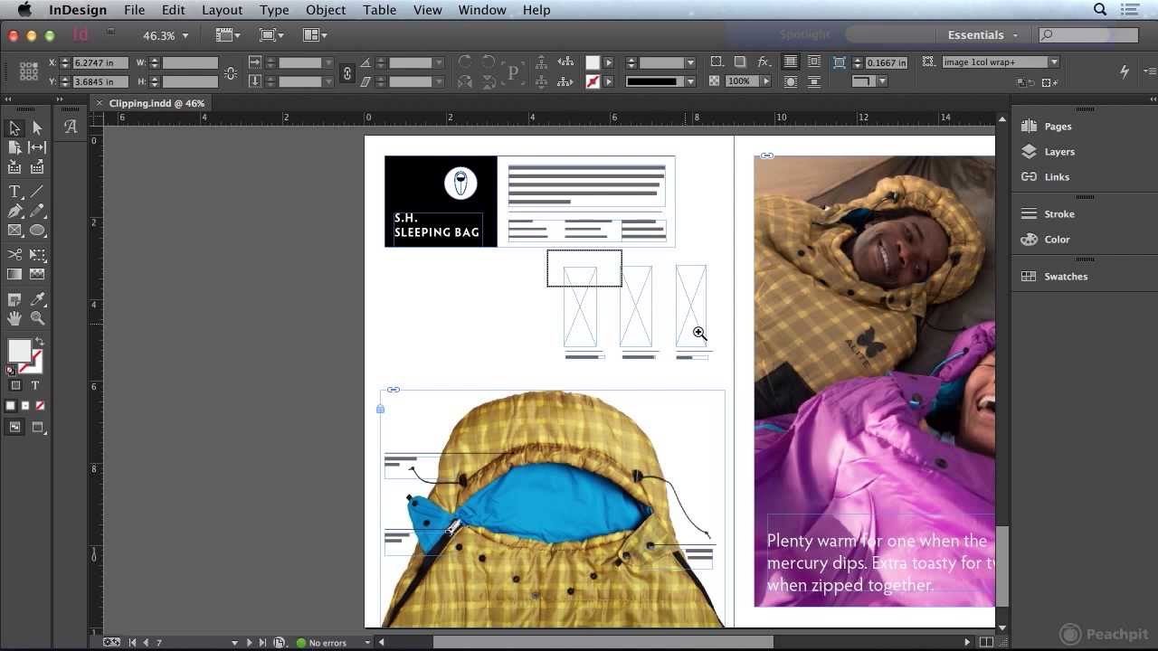Image resolution: width=1158 pixels, height=651 pixels.
Task: Select the Free Transform tool
Action: click(x=37, y=255)
